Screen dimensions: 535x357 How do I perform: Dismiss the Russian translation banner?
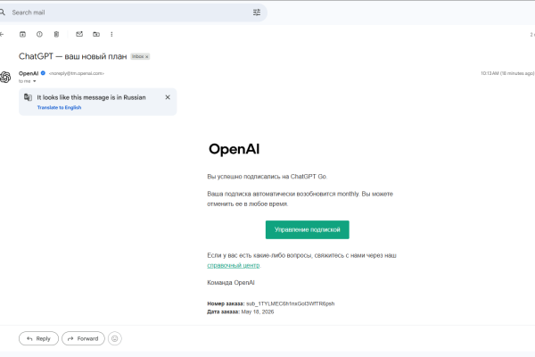pyautogui.click(x=168, y=97)
